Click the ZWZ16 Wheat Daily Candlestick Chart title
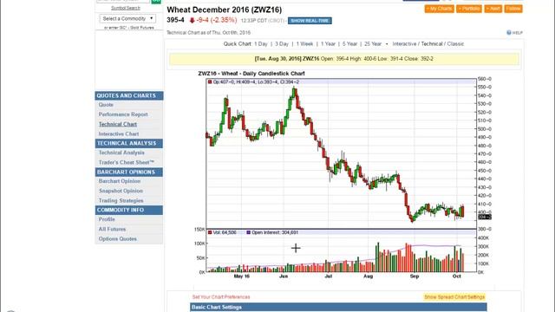The width and height of the screenshot is (555, 312). (251, 74)
